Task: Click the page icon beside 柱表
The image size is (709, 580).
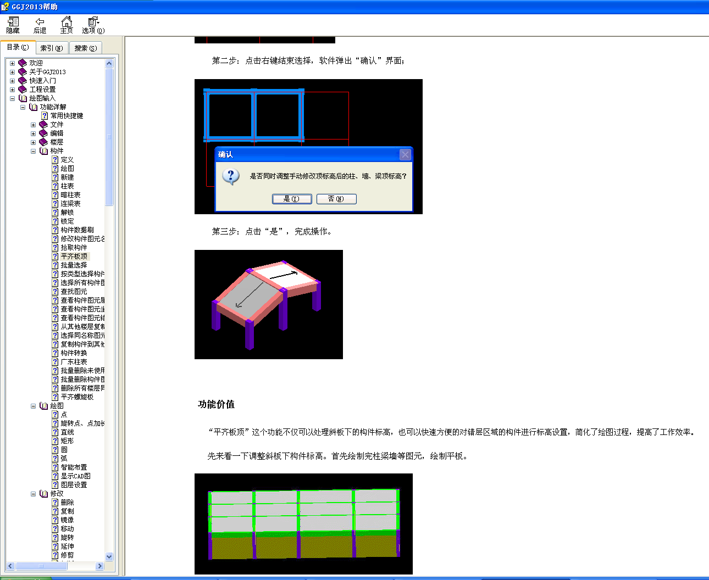Action: click(x=55, y=186)
